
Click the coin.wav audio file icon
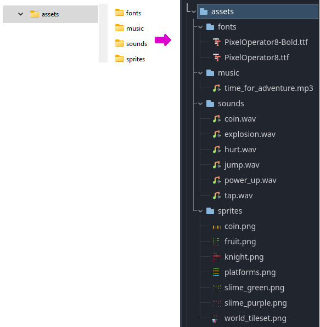(x=217, y=119)
